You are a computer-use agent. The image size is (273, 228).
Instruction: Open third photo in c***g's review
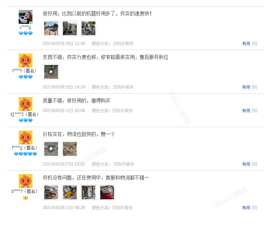point(88,28)
